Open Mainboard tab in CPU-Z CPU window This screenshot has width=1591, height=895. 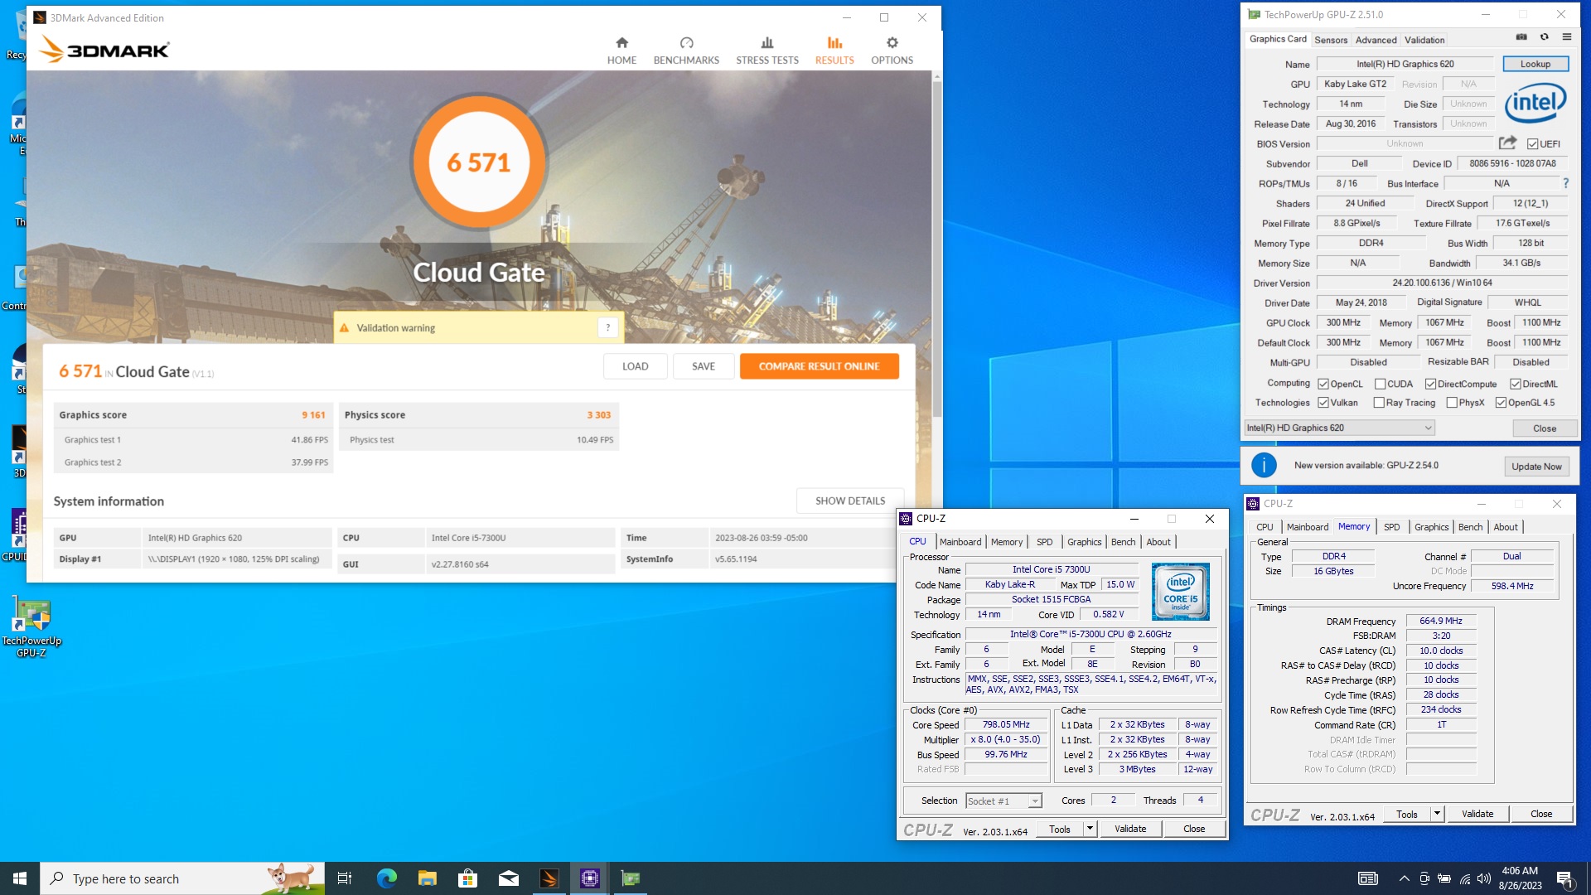(960, 542)
